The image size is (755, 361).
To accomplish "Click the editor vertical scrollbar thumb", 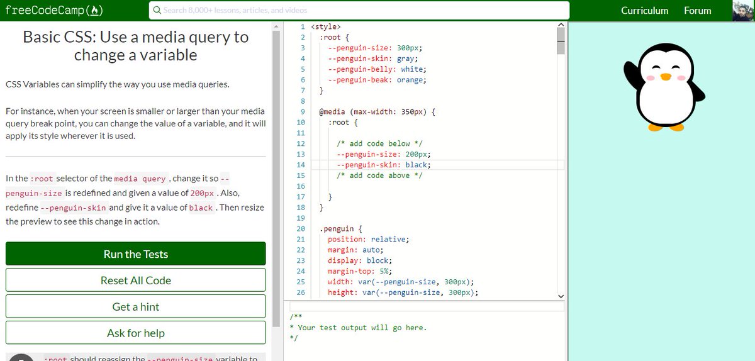I will 561,42.
